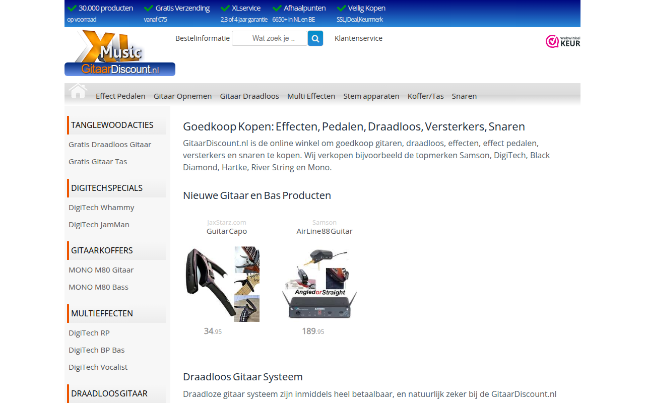Click the checkmark beside Gratis Verzending

pyautogui.click(x=149, y=8)
